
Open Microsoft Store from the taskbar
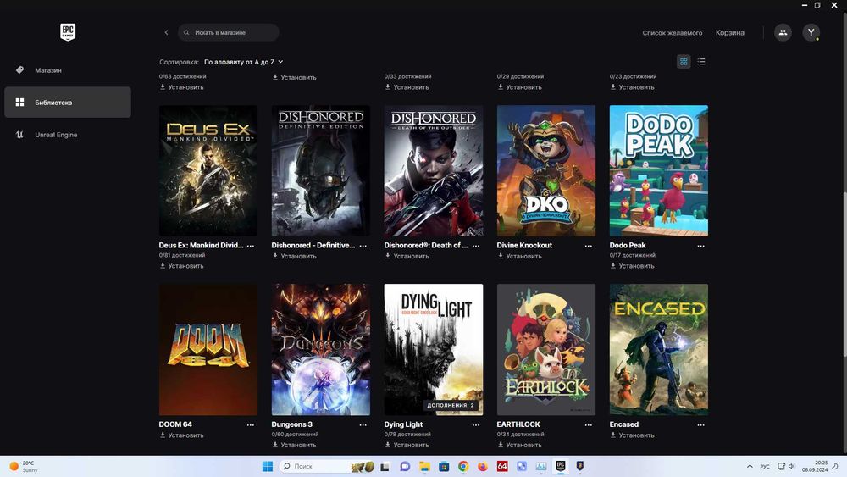[x=444, y=466]
